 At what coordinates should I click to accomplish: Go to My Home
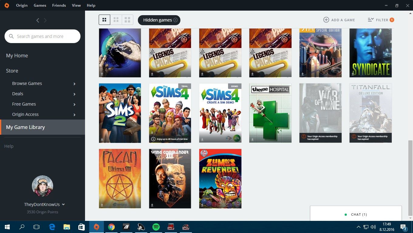pos(17,56)
